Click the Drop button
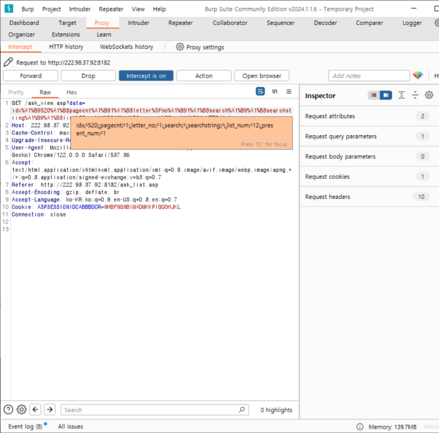Image resolution: width=439 pixels, height=433 pixels. click(88, 76)
